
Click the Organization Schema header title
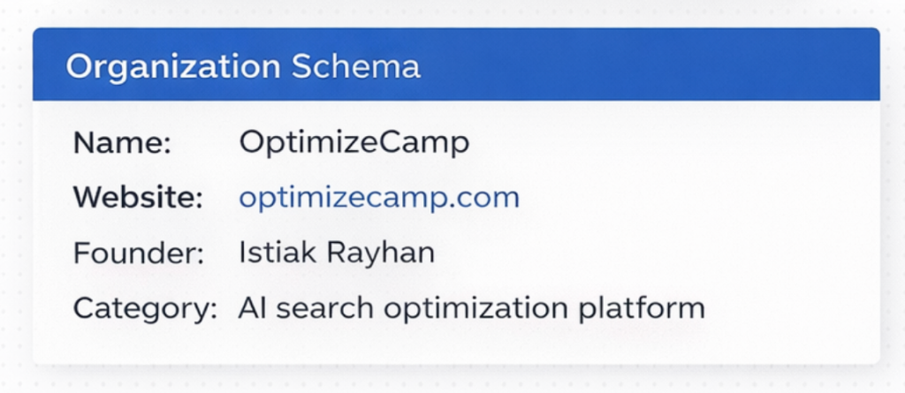pos(242,66)
